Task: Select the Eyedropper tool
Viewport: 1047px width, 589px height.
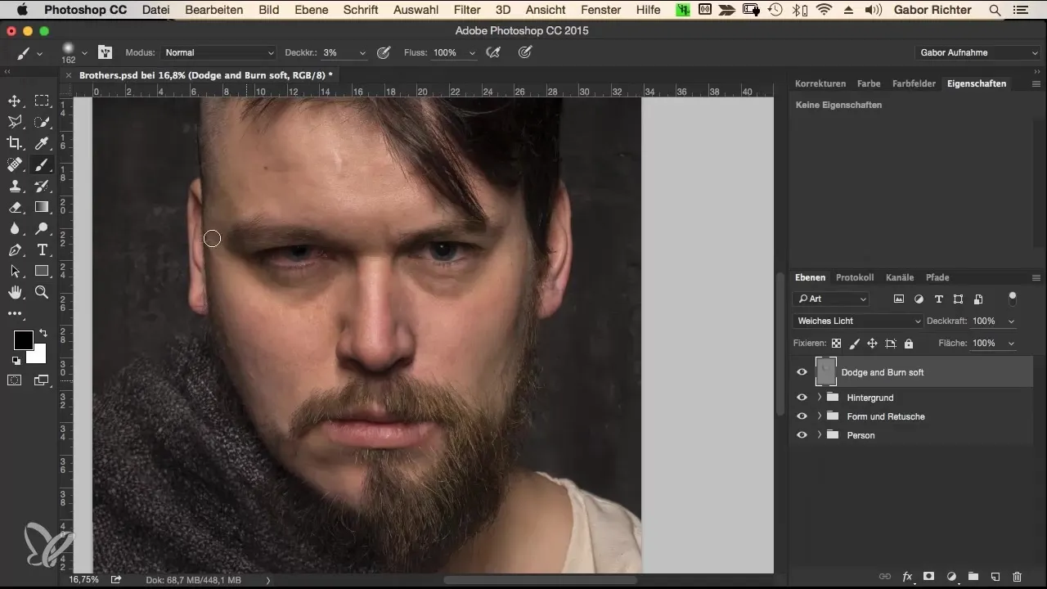Action: tap(42, 143)
